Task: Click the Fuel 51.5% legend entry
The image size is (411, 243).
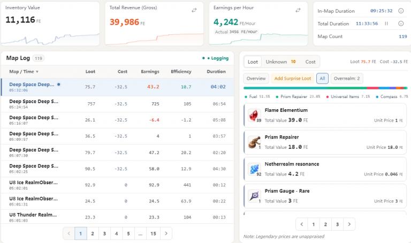Action: (x=257, y=97)
